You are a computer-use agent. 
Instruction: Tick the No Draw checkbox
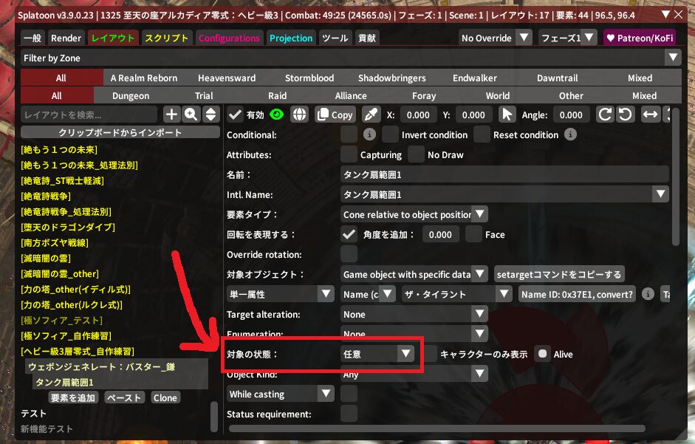tap(417, 154)
